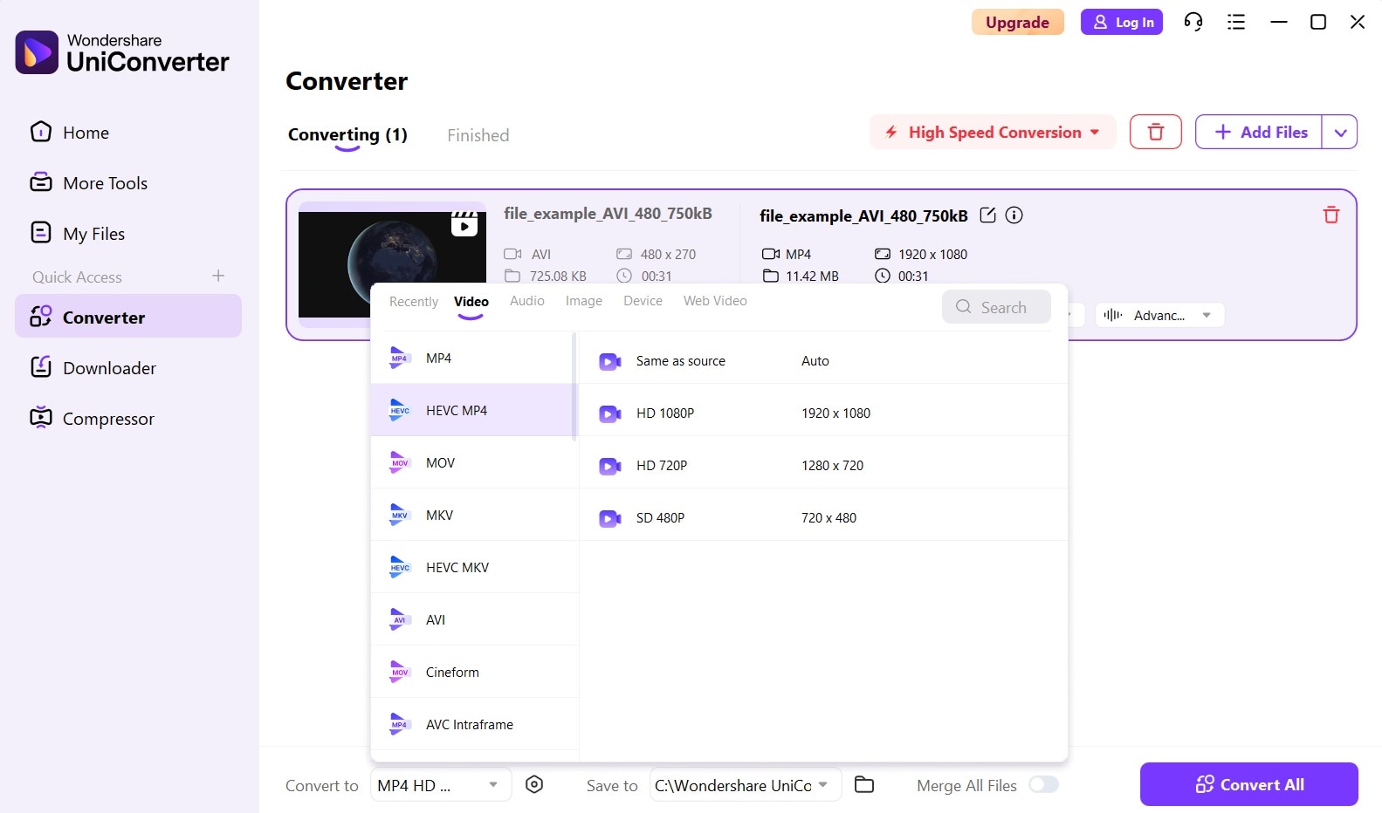Choose the HD 1080P resolution preset
The height and width of the screenshot is (813, 1382).
click(823, 413)
